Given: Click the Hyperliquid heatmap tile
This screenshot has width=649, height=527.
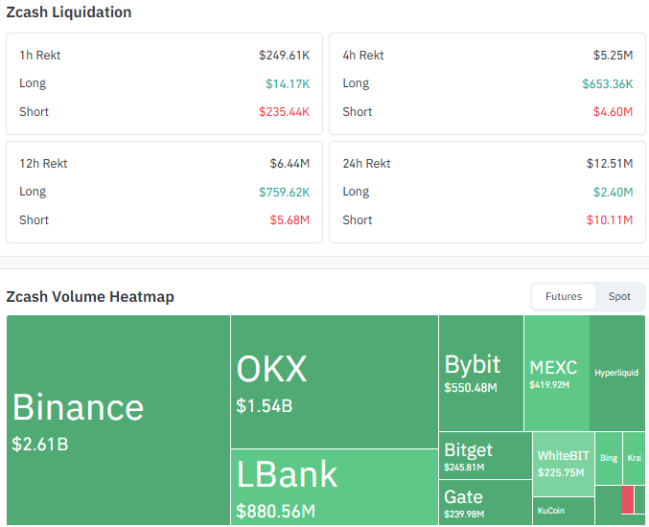Looking at the screenshot, I should [617, 373].
